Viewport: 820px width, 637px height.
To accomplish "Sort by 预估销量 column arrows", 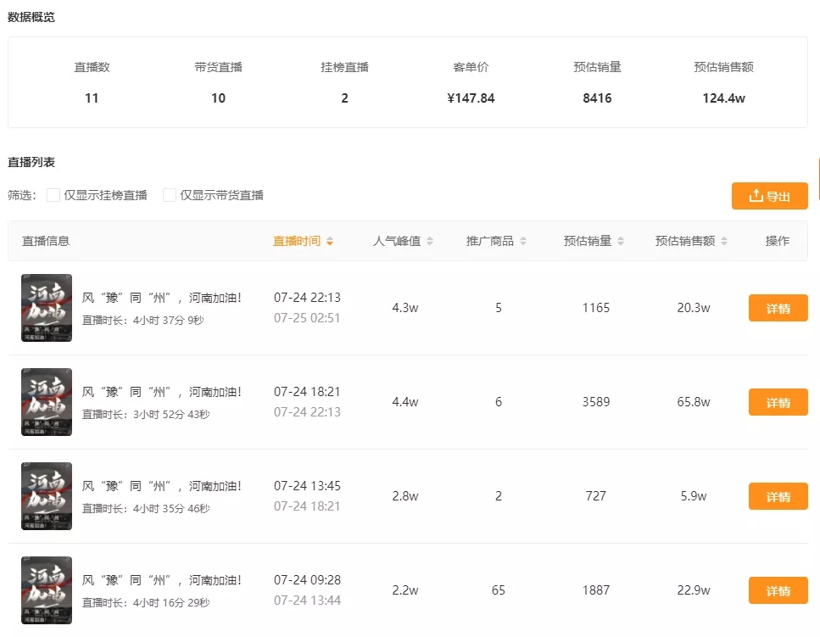I will 621,241.
